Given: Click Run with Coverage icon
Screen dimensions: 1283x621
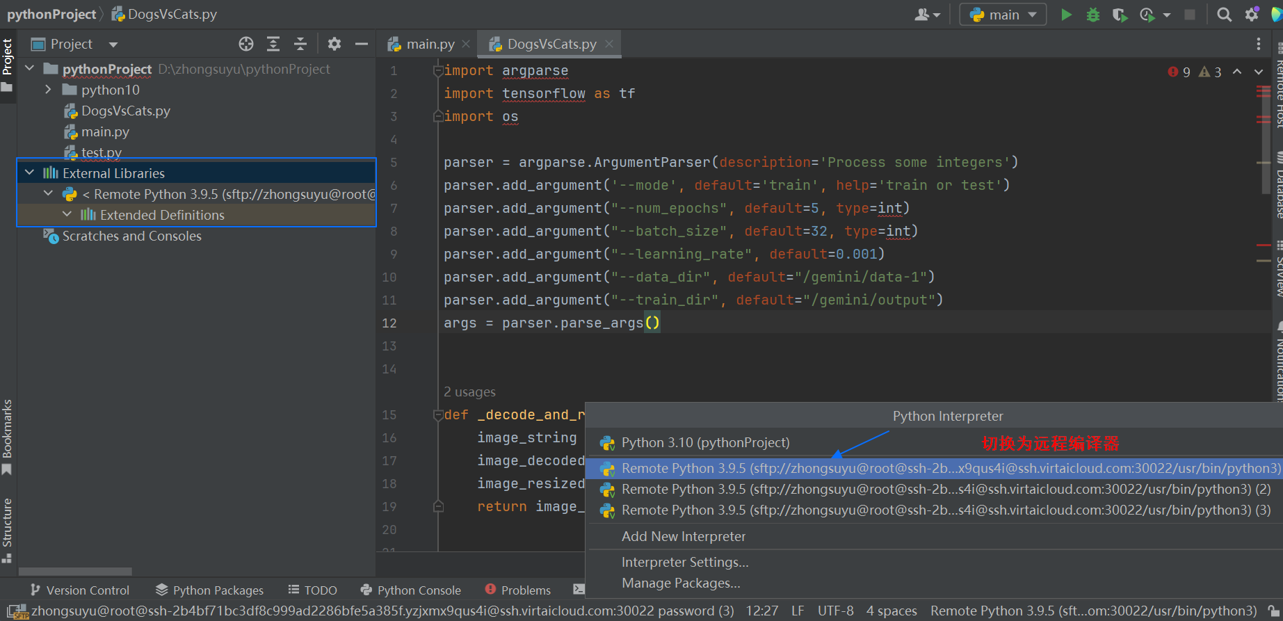Looking at the screenshot, I should (1120, 15).
